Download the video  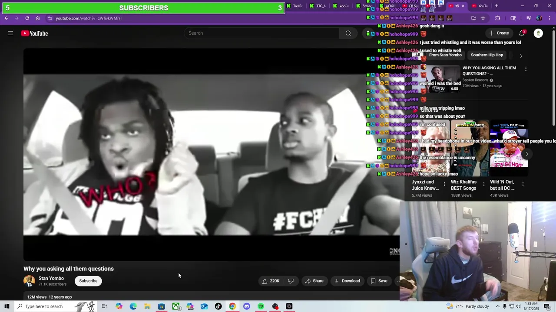click(347, 281)
